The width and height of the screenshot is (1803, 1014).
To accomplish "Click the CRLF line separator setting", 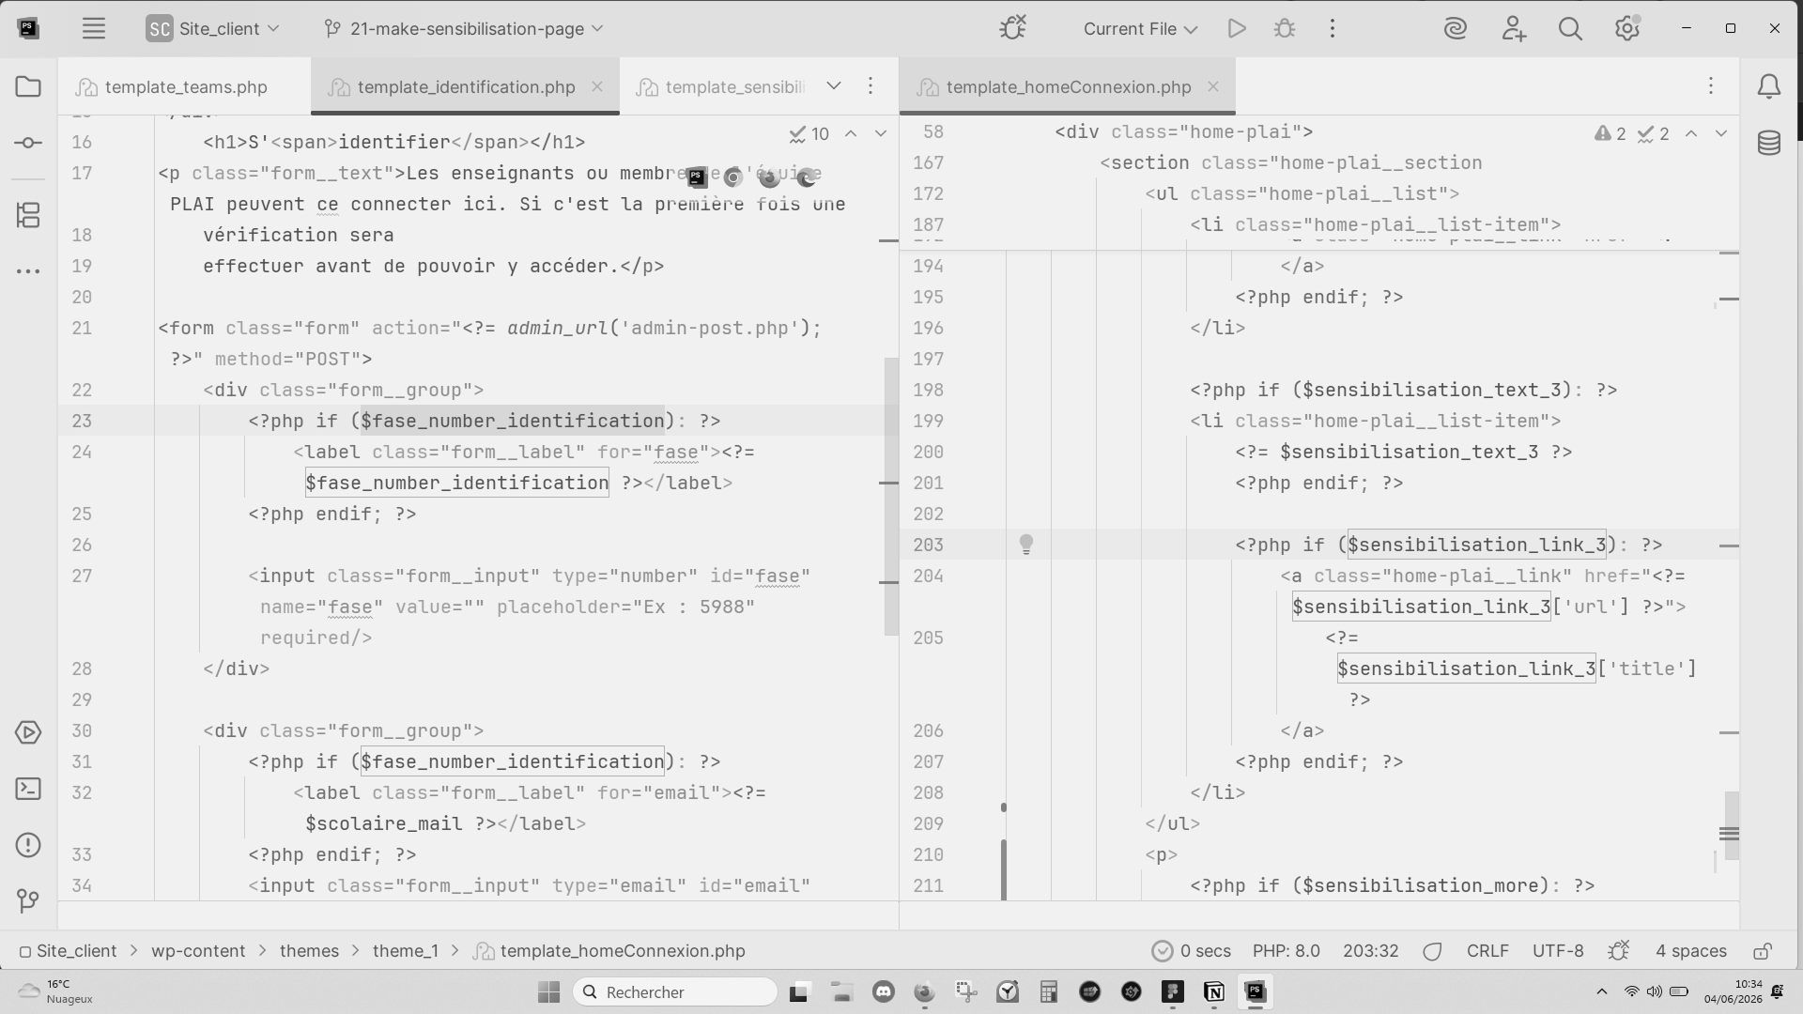I will pos(1487,951).
